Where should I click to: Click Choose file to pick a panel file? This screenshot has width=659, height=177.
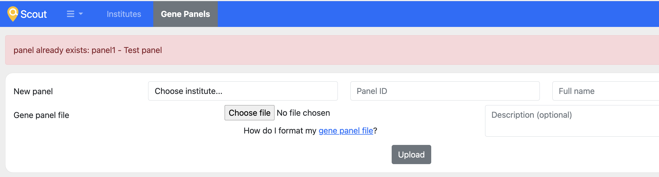point(249,113)
